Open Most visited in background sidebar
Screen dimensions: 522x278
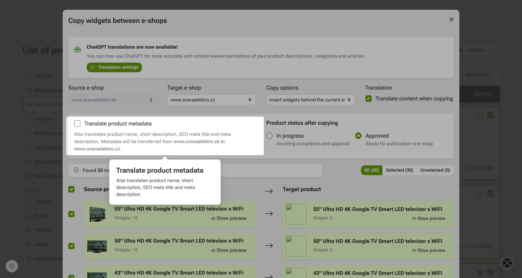pos(43,162)
